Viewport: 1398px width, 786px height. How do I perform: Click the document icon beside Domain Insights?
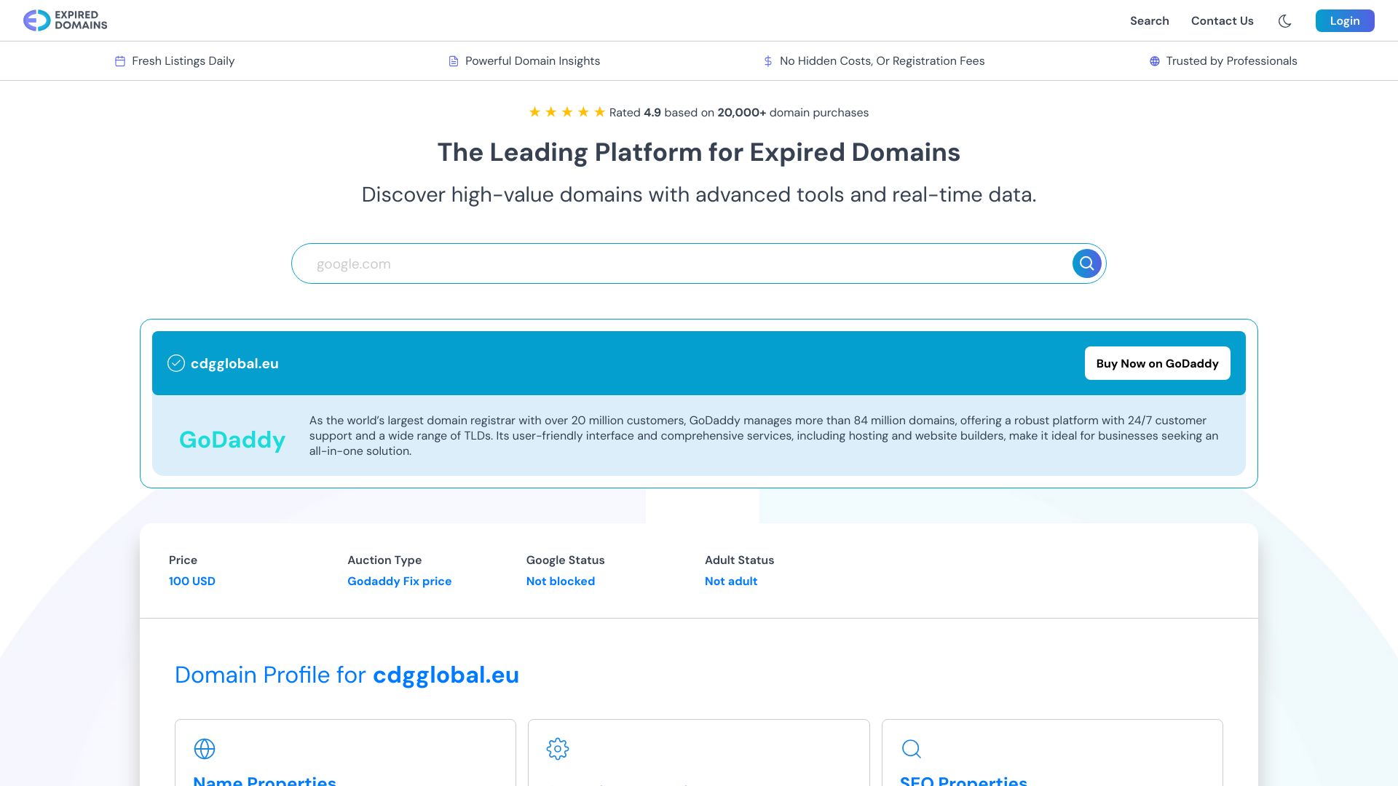click(x=454, y=61)
